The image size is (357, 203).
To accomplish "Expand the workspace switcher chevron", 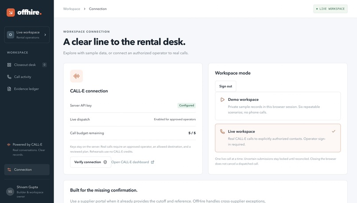I will coord(45,35).
